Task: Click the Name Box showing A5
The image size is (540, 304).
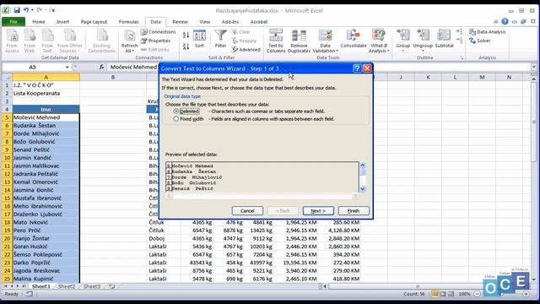Action: tap(33, 68)
